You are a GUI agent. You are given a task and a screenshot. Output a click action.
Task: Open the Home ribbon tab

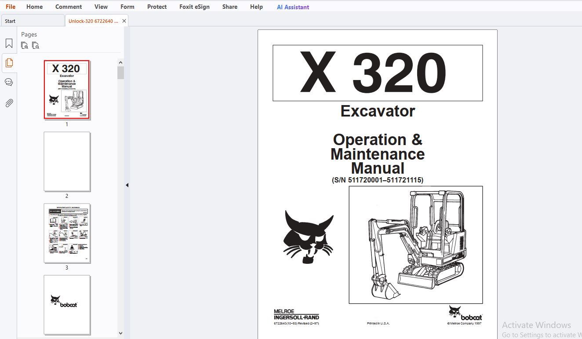tap(35, 7)
